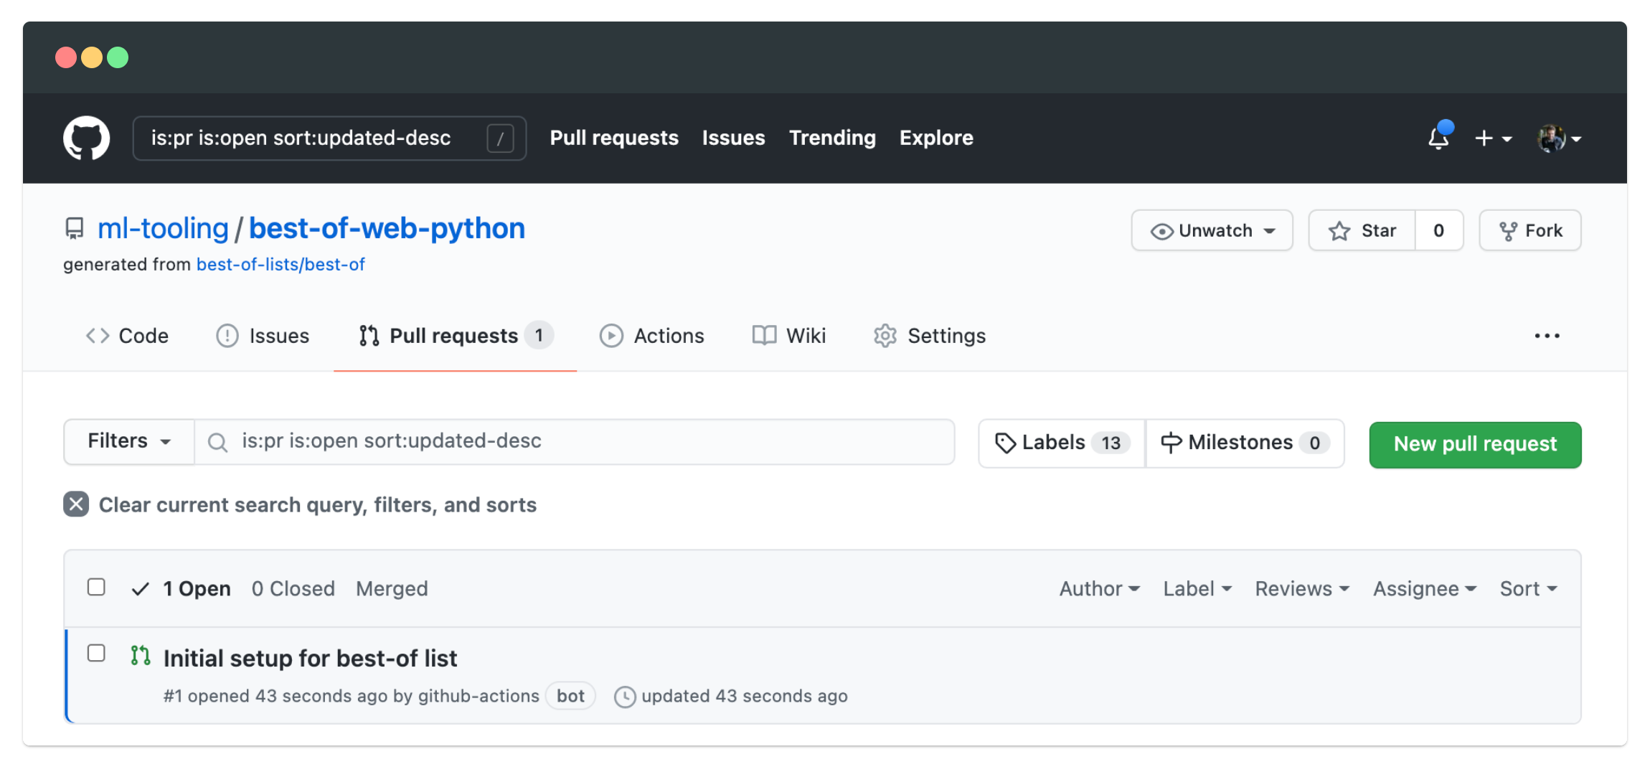Open the Milestones 0 button
Screen dimensions: 1650x767
click(1245, 443)
